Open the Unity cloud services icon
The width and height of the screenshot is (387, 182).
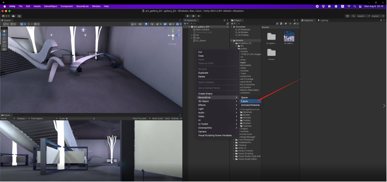click(14, 16)
